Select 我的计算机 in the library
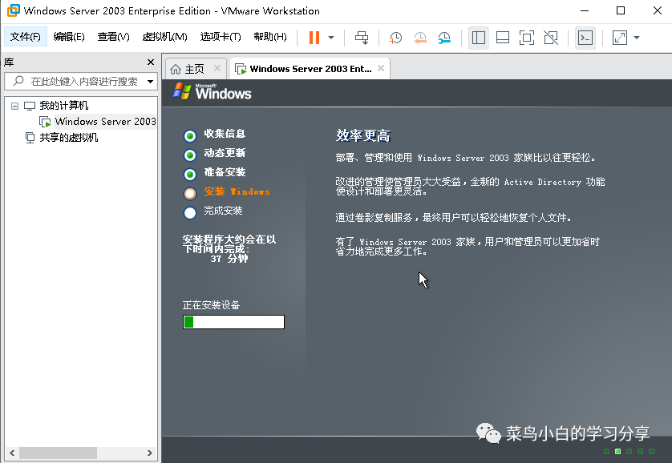The height and width of the screenshot is (463, 672). pyautogui.click(x=64, y=106)
